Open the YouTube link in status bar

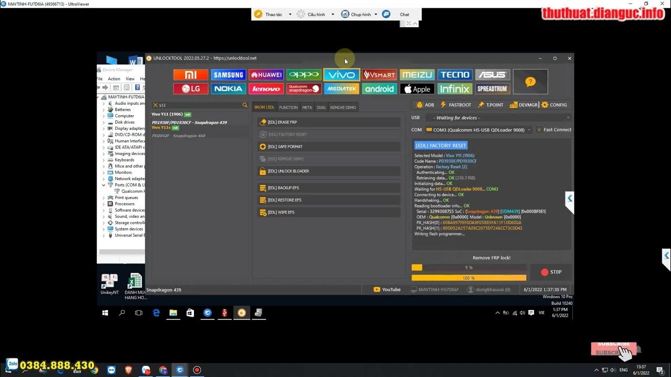click(387, 290)
